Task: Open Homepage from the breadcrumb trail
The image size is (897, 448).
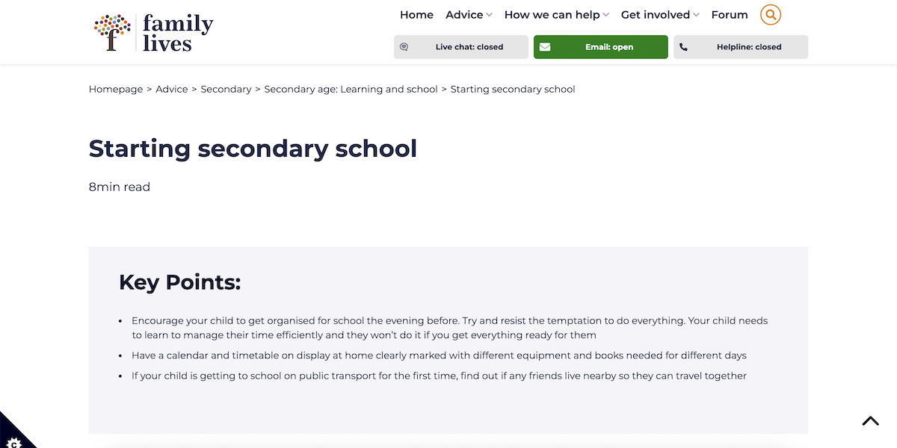Action: [x=115, y=89]
